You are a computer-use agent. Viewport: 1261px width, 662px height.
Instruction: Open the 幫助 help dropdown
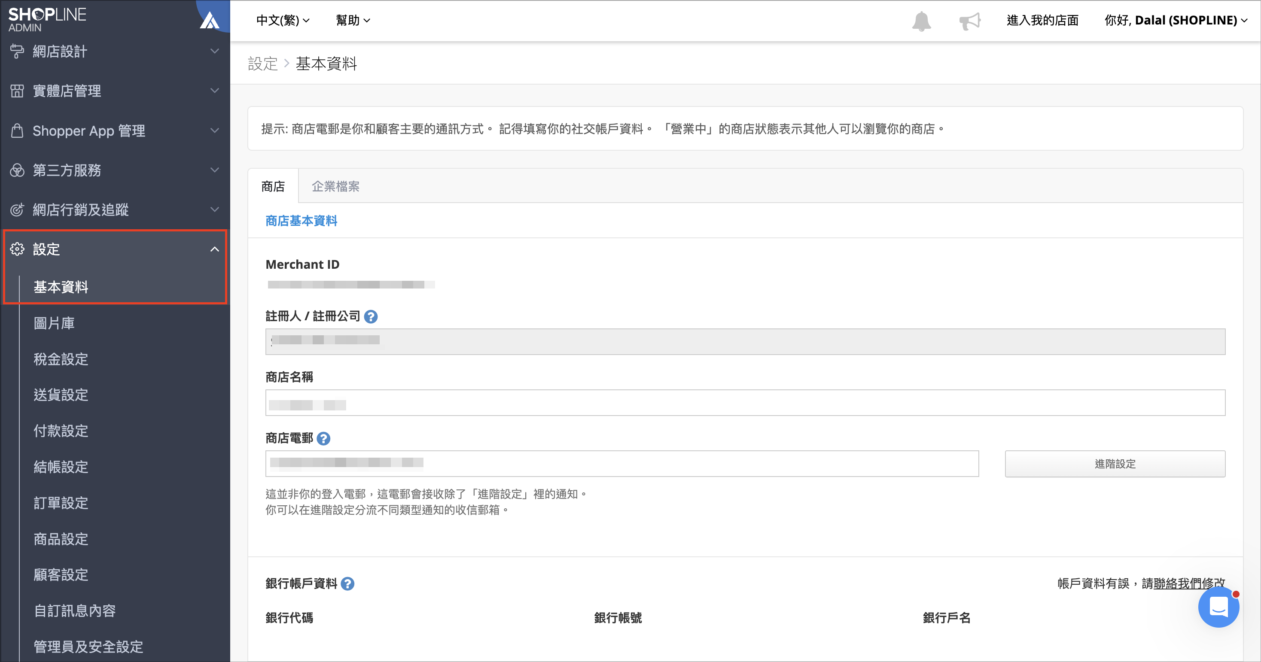(353, 21)
